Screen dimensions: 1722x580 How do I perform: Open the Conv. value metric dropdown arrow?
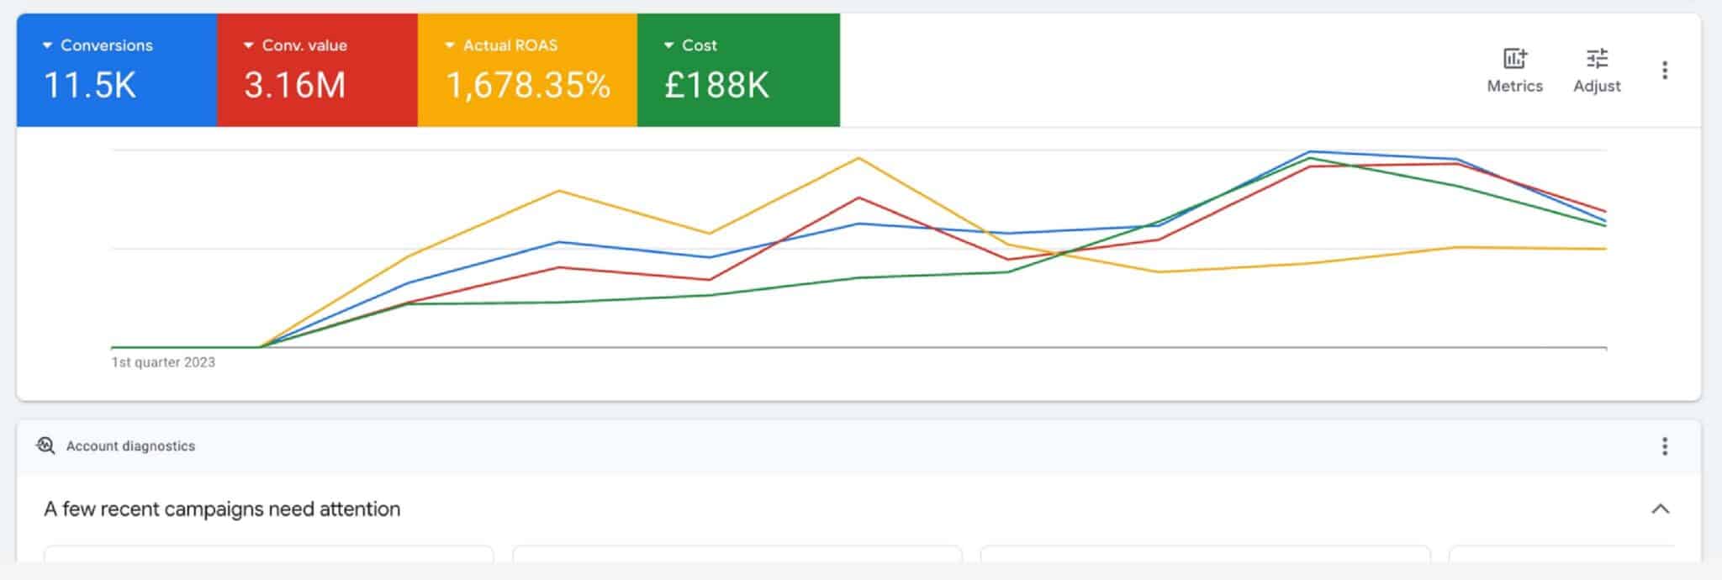click(249, 45)
